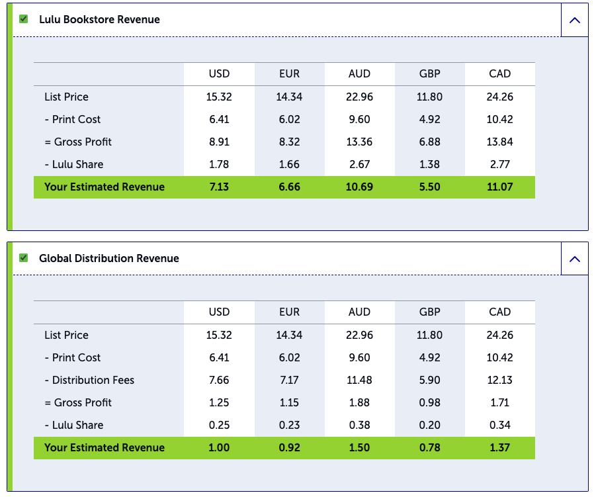Click USD estimated revenue value 7.13
This screenshot has height=497, width=594.
pos(219,187)
